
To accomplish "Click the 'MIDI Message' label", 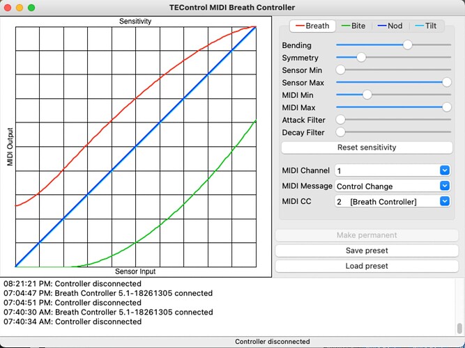I will (x=307, y=186).
